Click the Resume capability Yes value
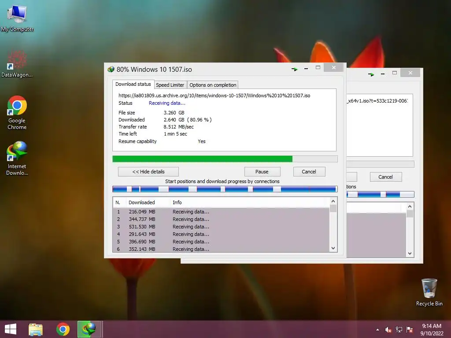The height and width of the screenshot is (338, 451). (x=202, y=141)
